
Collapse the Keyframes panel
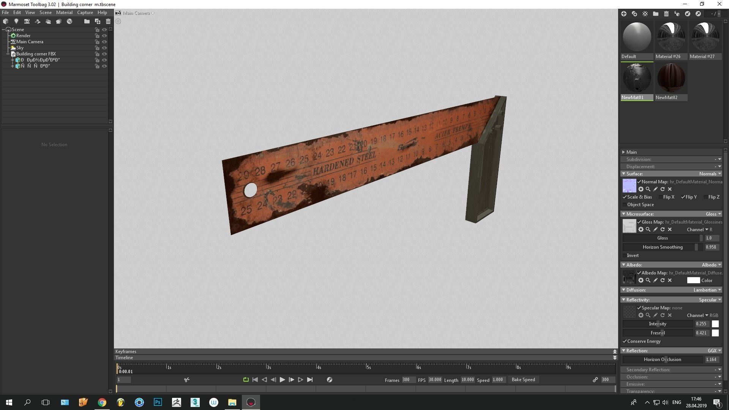(x=615, y=352)
